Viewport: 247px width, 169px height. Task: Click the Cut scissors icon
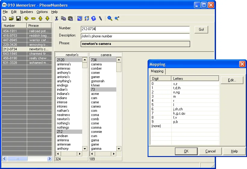(x=56, y=19)
